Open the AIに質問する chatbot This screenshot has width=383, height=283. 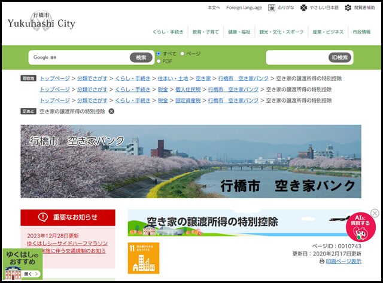(361, 227)
